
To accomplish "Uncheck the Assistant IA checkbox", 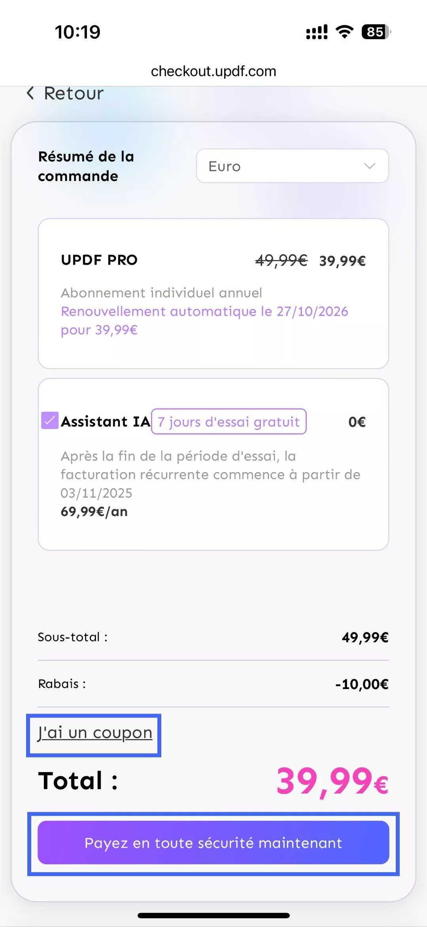I will click(50, 421).
